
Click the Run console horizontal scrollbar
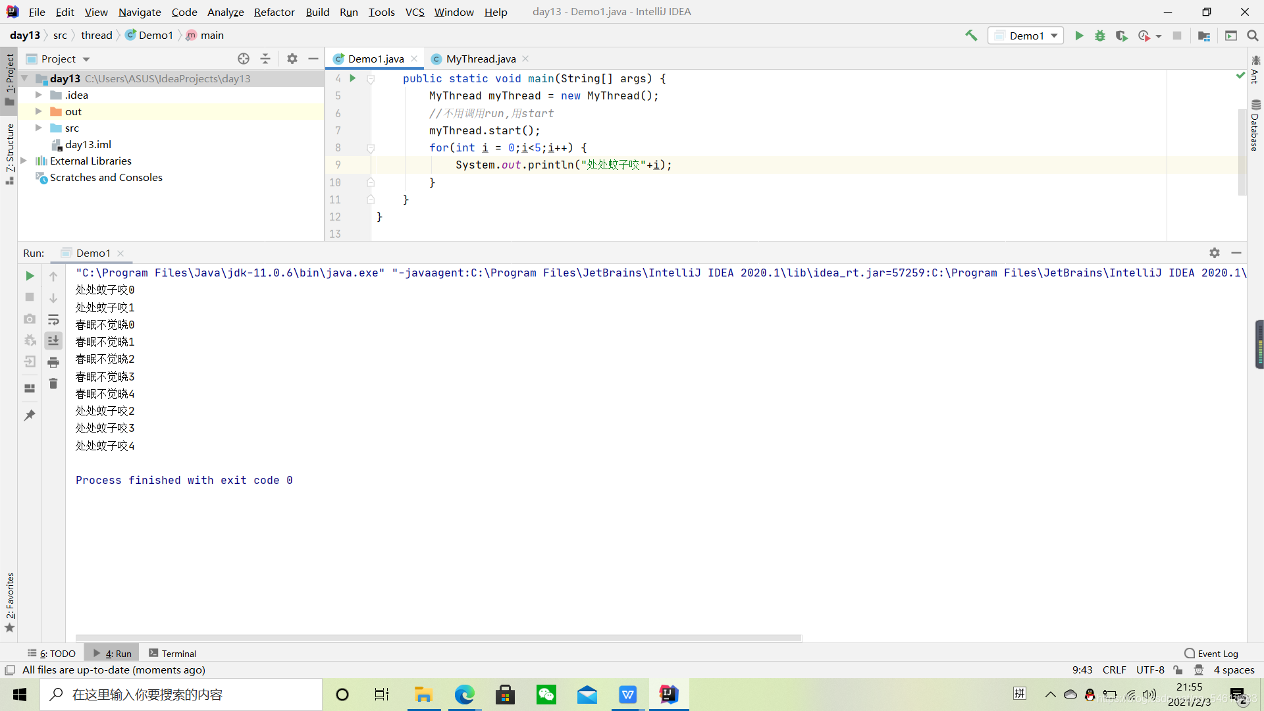point(438,638)
